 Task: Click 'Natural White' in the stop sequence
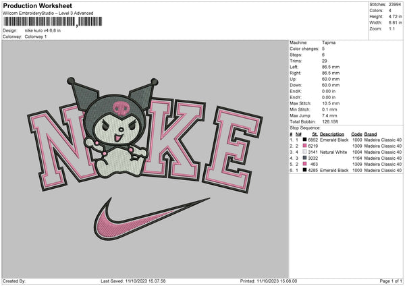click(x=333, y=152)
